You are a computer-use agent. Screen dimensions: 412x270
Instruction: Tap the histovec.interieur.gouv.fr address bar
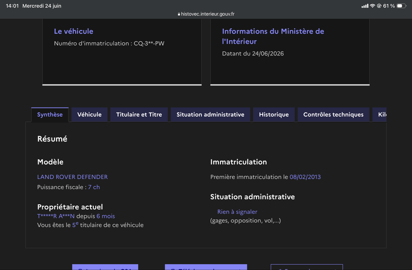206,14
